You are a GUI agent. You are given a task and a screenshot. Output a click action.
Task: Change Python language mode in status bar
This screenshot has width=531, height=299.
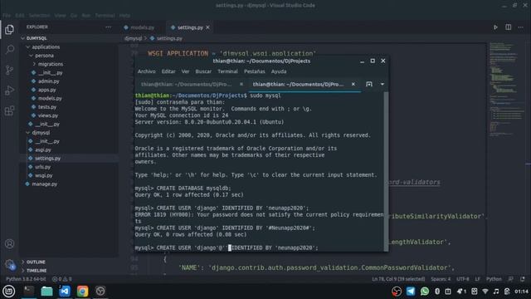click(494, 279)
